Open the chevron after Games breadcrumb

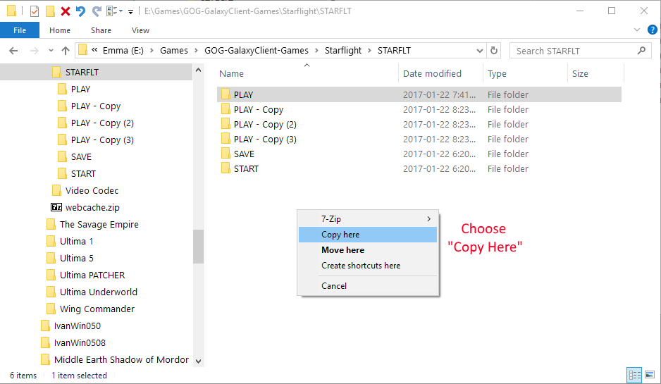pyautogui.click(x=197, y=51)
